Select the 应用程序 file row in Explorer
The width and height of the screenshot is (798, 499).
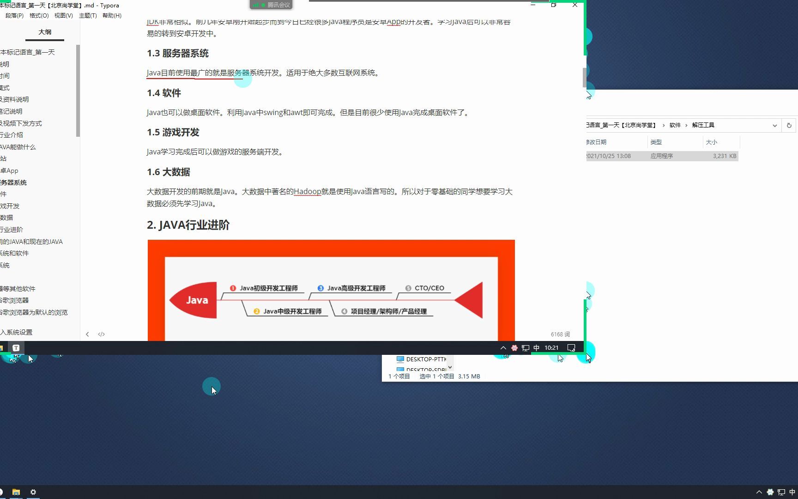click(x=662, y=156)
